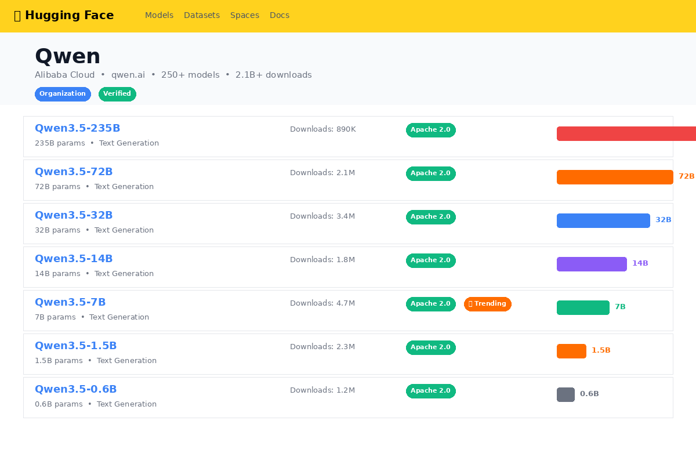696x464 pixels.
Task: Open the Qwen3.5-72B model link
Action: click(74, 172)
